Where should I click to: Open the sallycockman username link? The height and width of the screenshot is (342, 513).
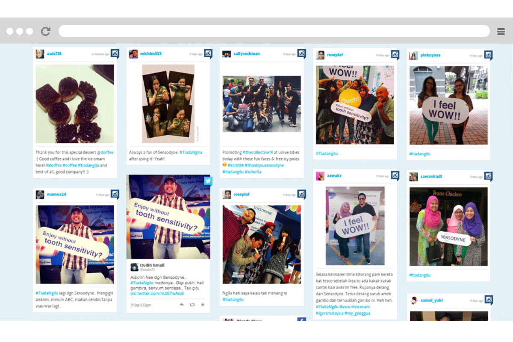[247, 54]
